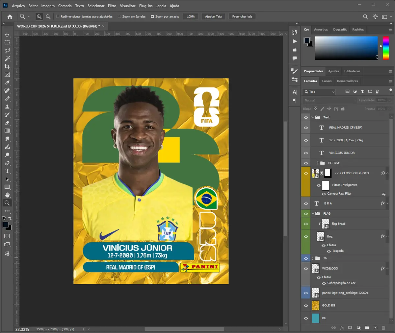The width and height of the screenshot is (395, 333).
Task: Collapse effects on WC26LOGO layer
Action: 387,269
